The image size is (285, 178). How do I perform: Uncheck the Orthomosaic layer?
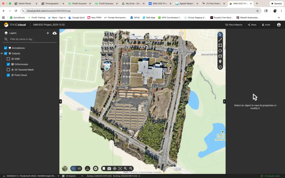[x=8, y=64]
